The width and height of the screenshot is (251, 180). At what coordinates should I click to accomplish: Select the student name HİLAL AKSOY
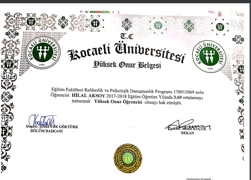point(88,96)
